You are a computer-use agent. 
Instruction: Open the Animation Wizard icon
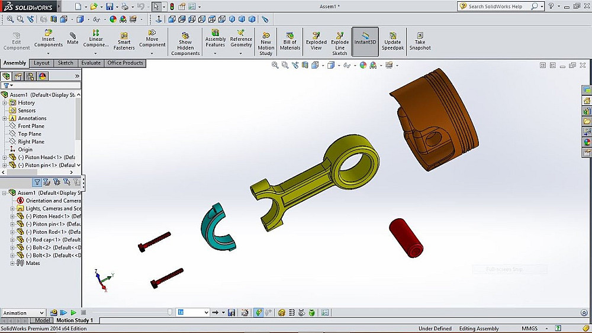(244, 313)
